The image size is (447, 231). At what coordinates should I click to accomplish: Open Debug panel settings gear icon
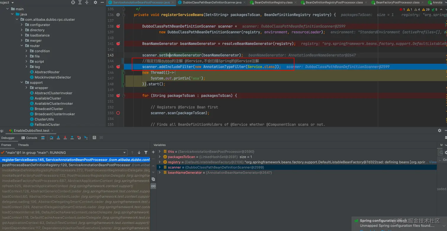tap(440, 130)
